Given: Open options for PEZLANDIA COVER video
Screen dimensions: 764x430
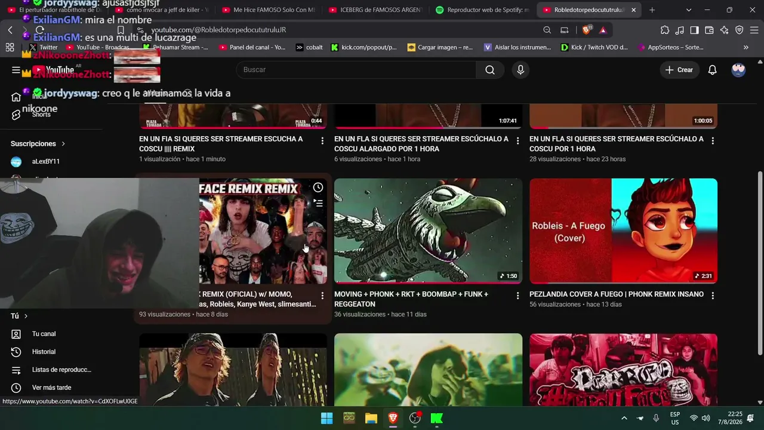Looking at the screenshot, I should coord(713,295).
